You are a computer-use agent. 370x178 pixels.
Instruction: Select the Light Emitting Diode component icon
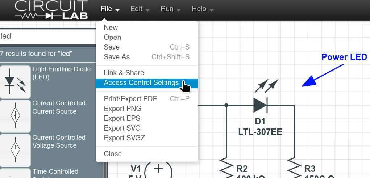[15, 81]
